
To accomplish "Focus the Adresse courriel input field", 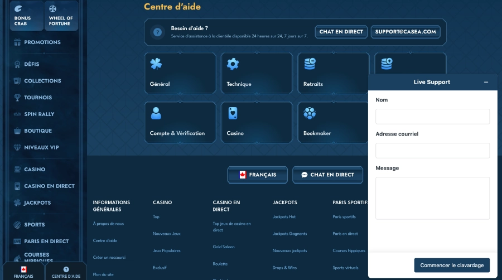I will pos(432,151).
